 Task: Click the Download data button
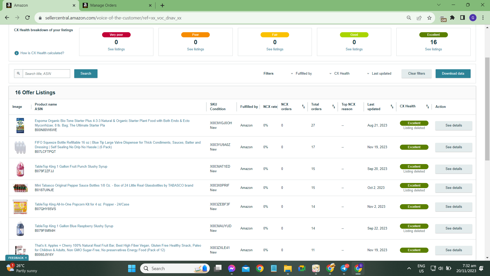point(453,74)
